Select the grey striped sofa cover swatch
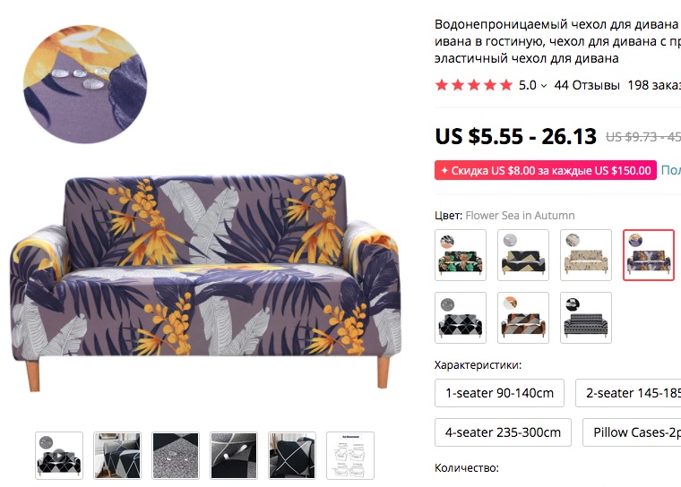Screen dimensions: 681x487 tap(586, 318)
